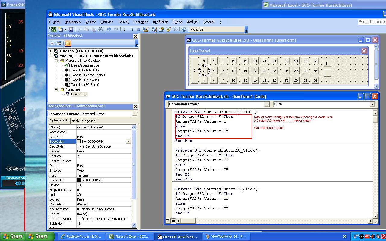
Task: Switch to Microsoft Excel view icon
Action: pos(54,30)
